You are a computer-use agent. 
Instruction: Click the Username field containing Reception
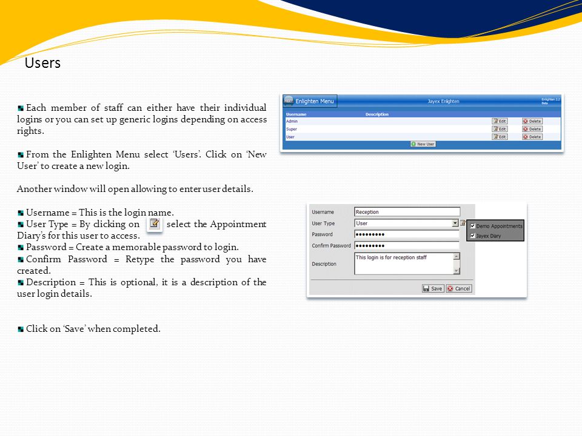click(x=407, y=212)
